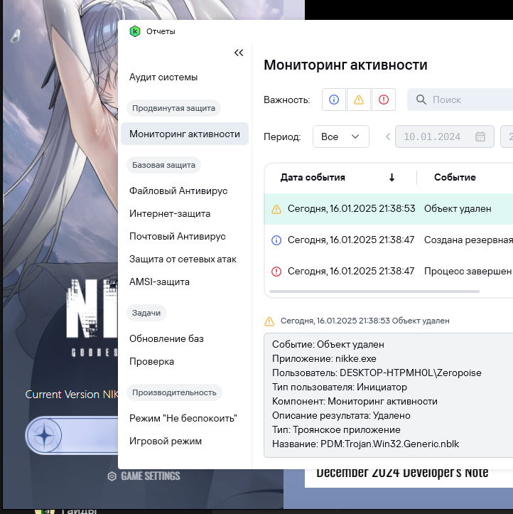This screenshot has height=514, width=513.
Task: Click the Задачи section label
Action: pos(146,313)
